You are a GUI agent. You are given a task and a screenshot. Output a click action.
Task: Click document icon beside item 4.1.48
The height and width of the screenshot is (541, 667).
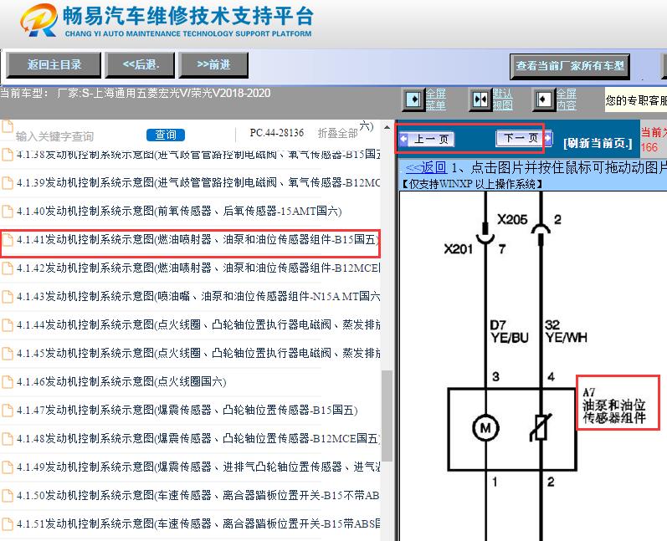[x=8, y=439]
